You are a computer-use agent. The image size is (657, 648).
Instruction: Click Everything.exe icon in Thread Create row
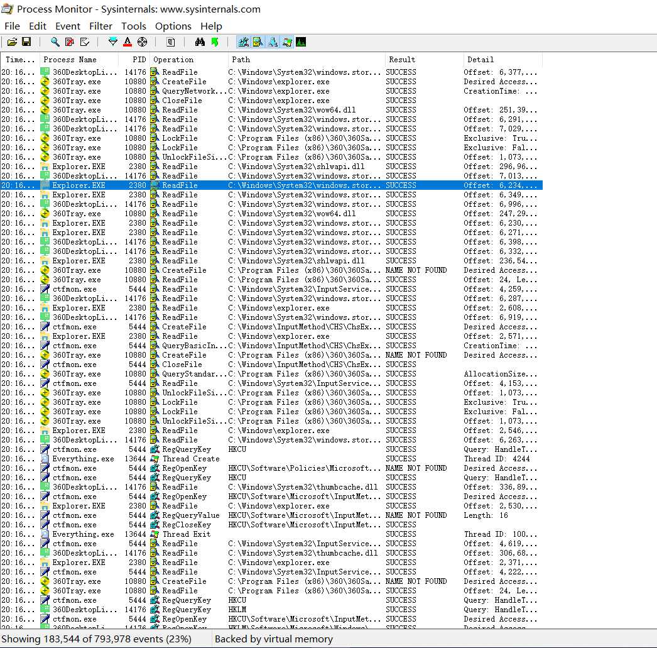click(45, 459)
